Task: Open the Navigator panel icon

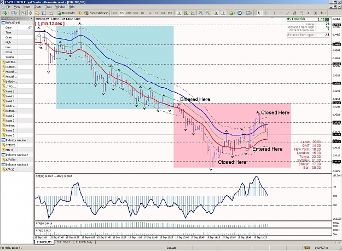Action: pos(37,13)
